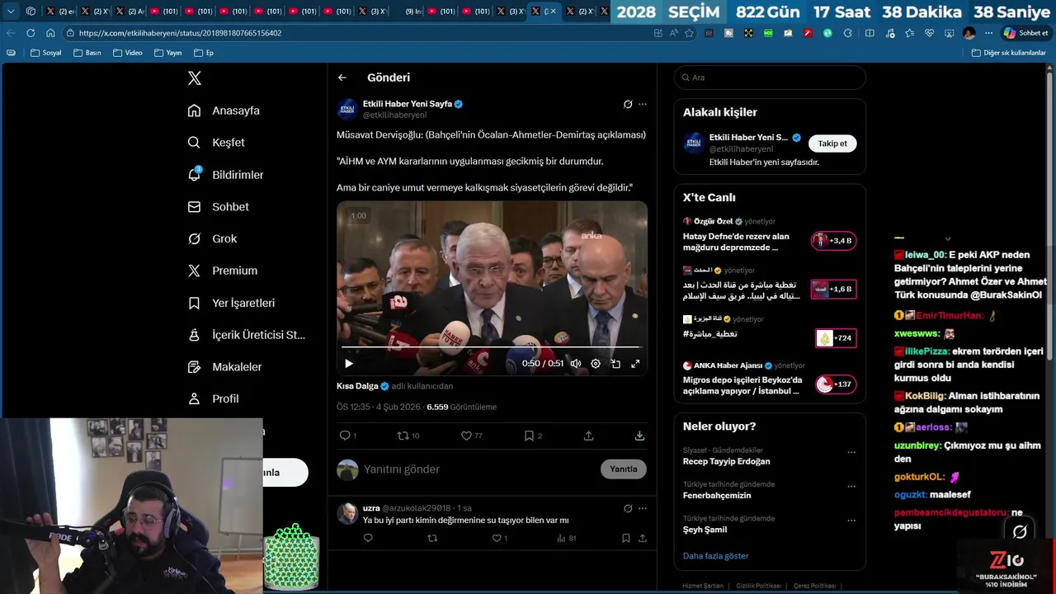Like the main post with 77 likes

pos(471,436)
